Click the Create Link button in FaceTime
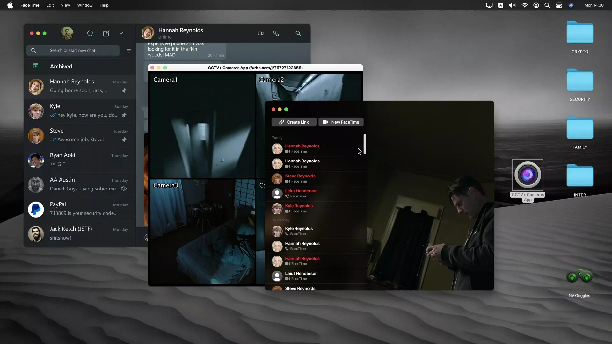Viewport: 612px width, 344px height. pos(294,122)
